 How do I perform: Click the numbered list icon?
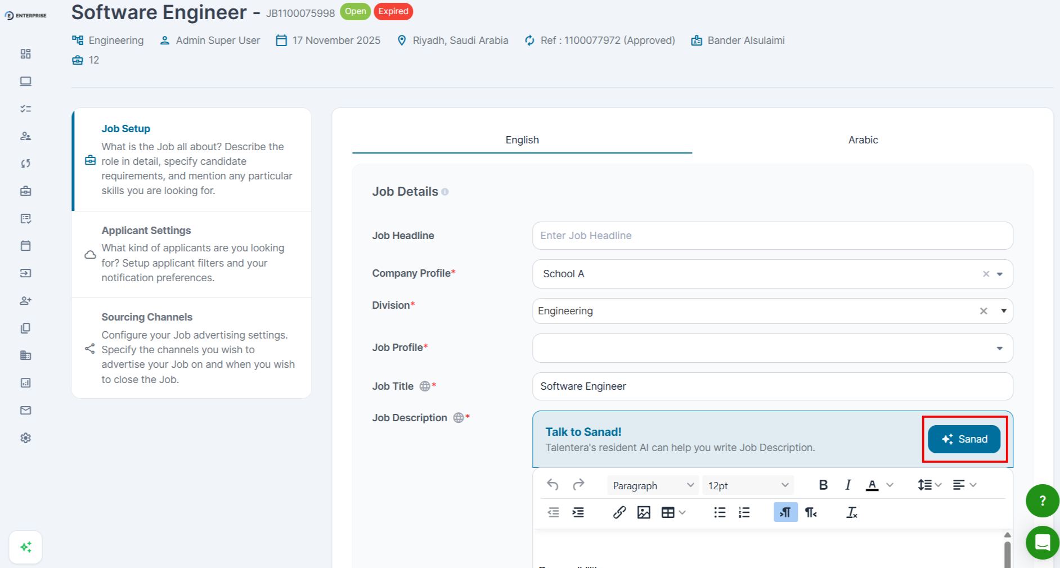click(x=744, y=512)
